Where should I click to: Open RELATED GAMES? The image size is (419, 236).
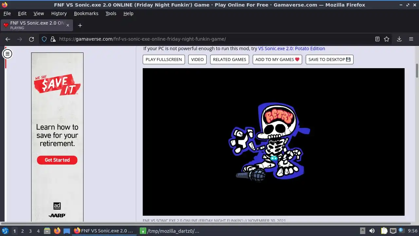229,59
